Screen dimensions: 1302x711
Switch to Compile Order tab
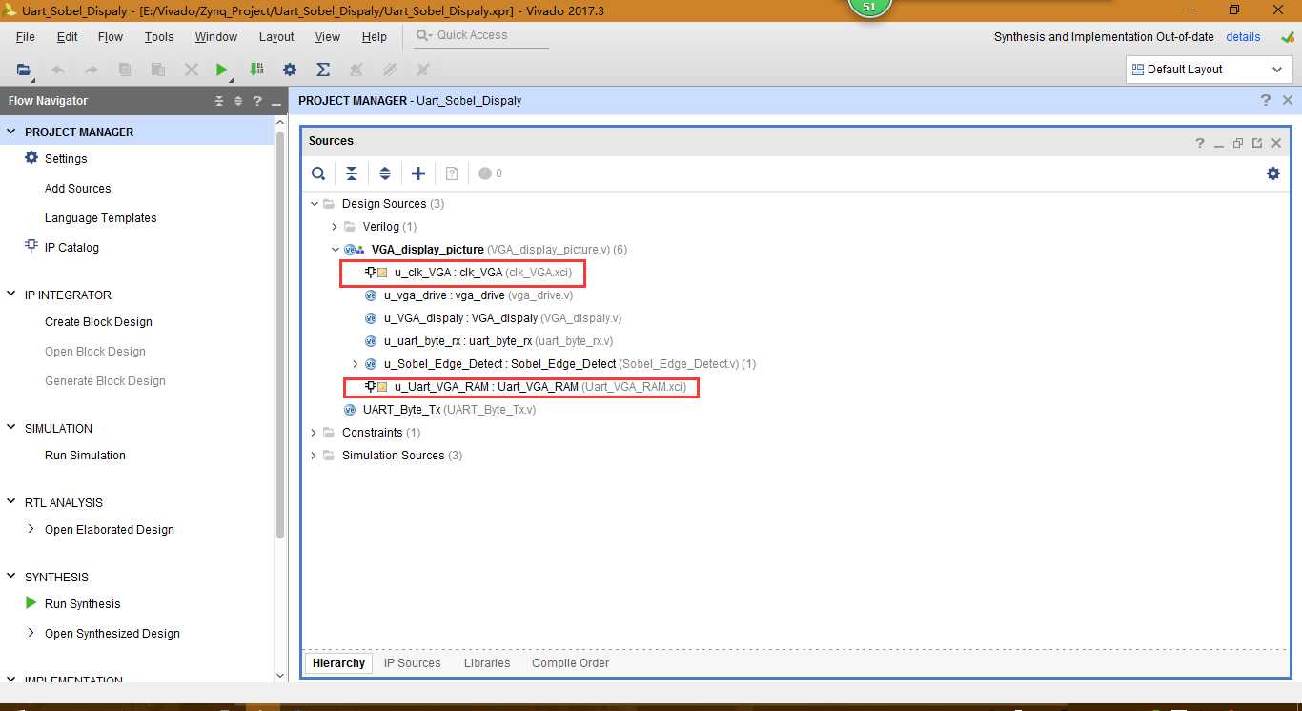point(570,663)
